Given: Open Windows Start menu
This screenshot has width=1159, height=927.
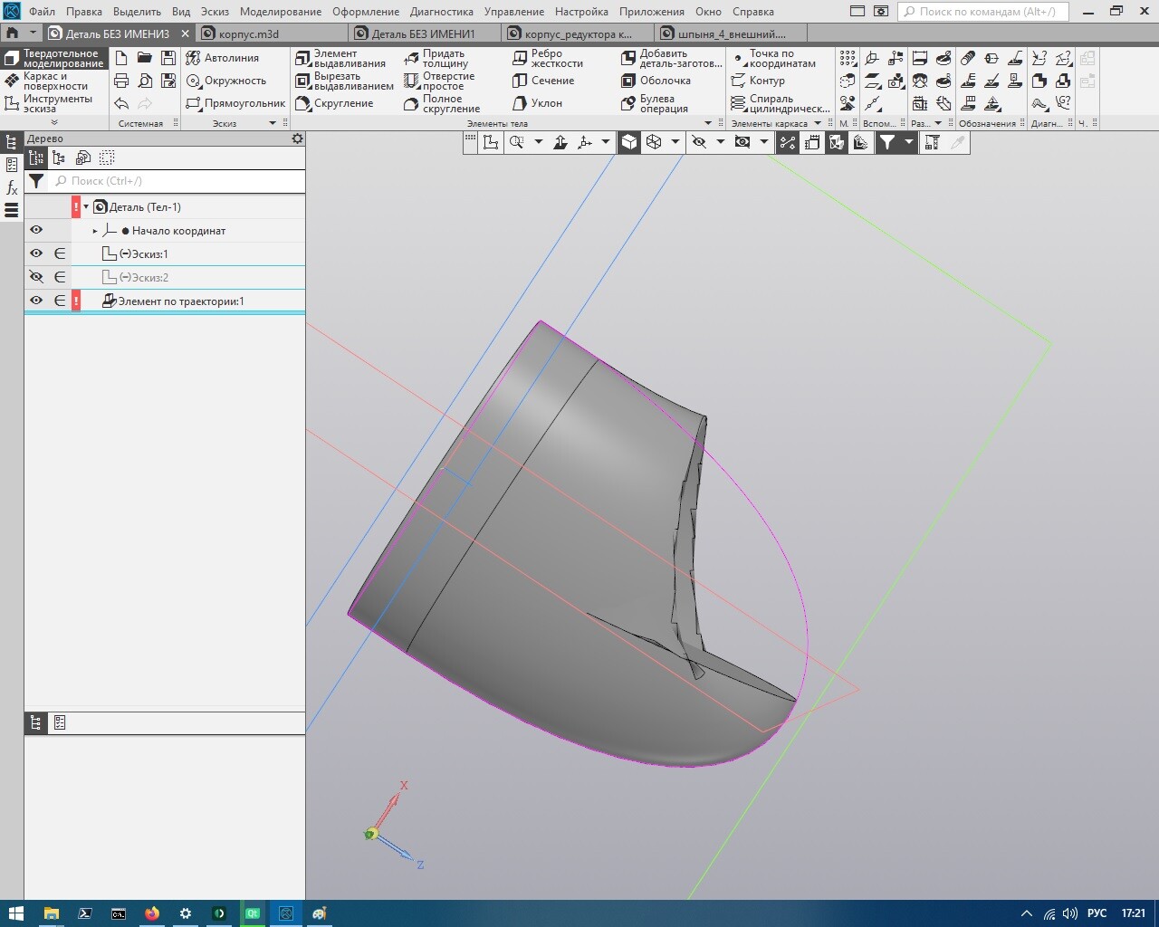Looking at the screenshot, I should click(15, 913).
